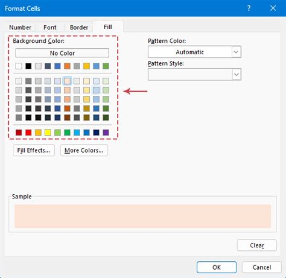The image size is (286, 278).
Task: Open More Colors dialog
Action: click(x=84, y=150)
